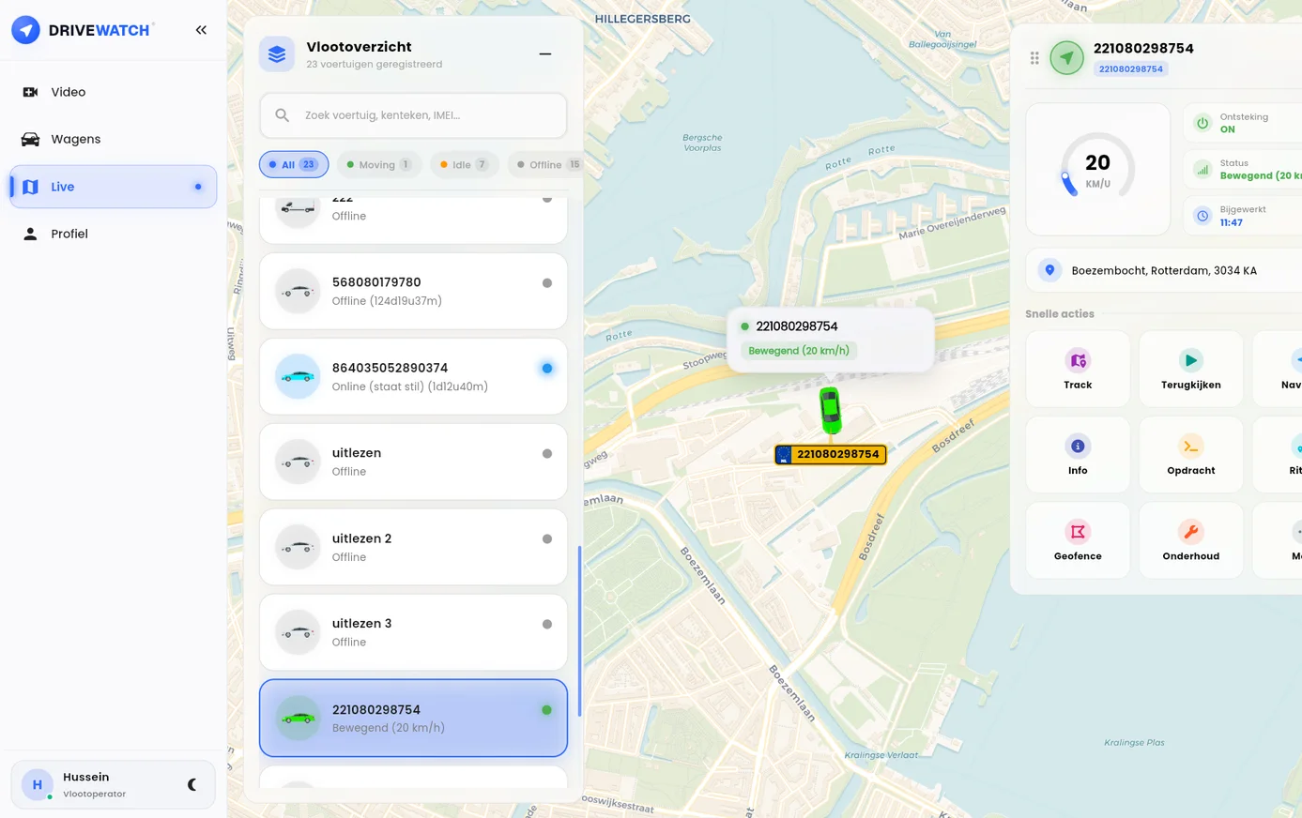Click the car icon of uitlezen 3
This screenshot has height=818, width=1302.
[298, 632]
